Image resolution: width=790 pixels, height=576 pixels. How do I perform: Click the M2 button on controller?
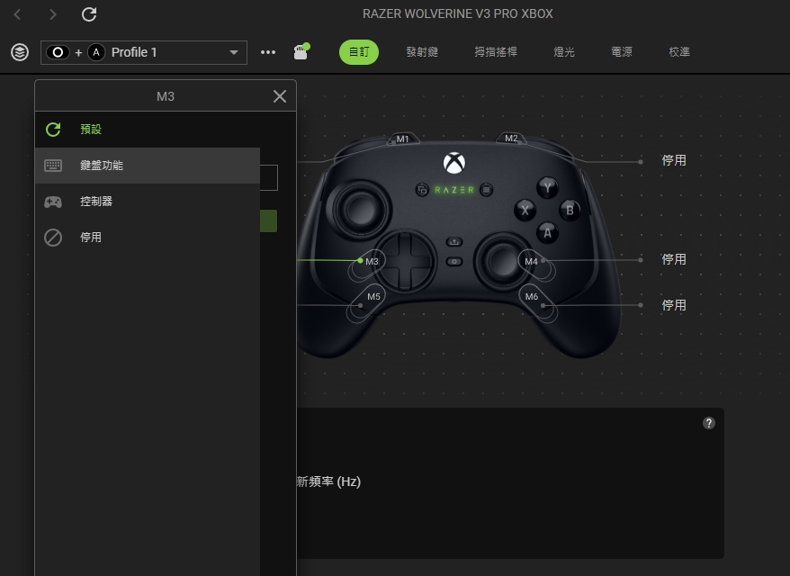[x=511, y=138]
